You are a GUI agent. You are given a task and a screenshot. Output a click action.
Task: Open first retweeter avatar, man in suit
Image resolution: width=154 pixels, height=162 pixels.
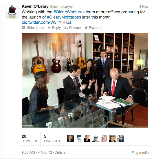click(x=70, y=139)
